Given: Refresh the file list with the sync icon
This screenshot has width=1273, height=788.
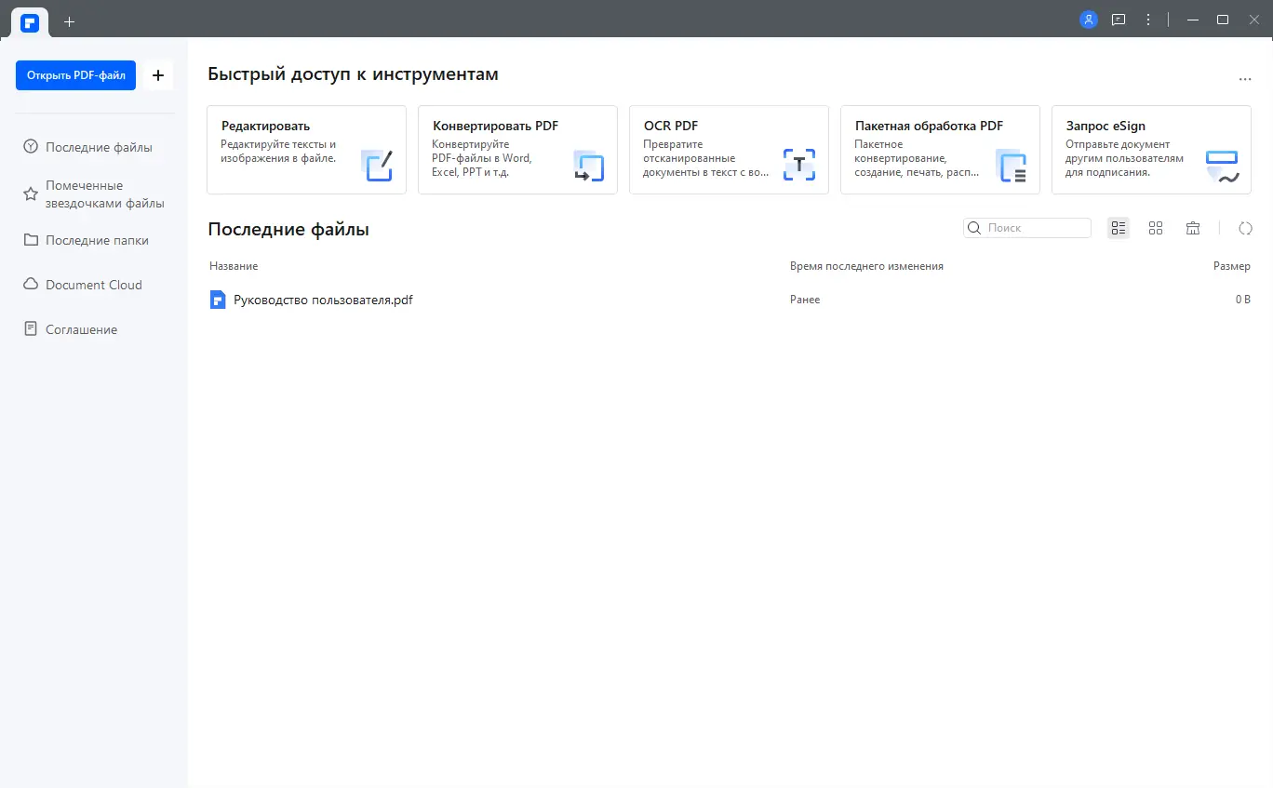Looking at the screenshot, I should tap(1245, 227).
